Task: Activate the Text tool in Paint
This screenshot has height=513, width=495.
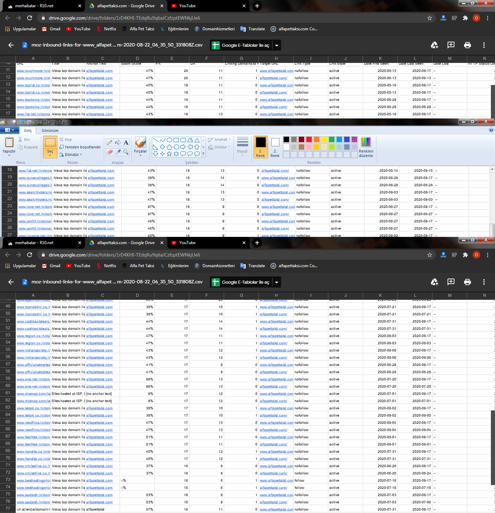Action: [126, 143]
